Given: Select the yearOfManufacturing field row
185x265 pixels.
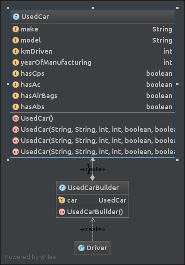Looking at the screenshot, I should tap(92, 62).
